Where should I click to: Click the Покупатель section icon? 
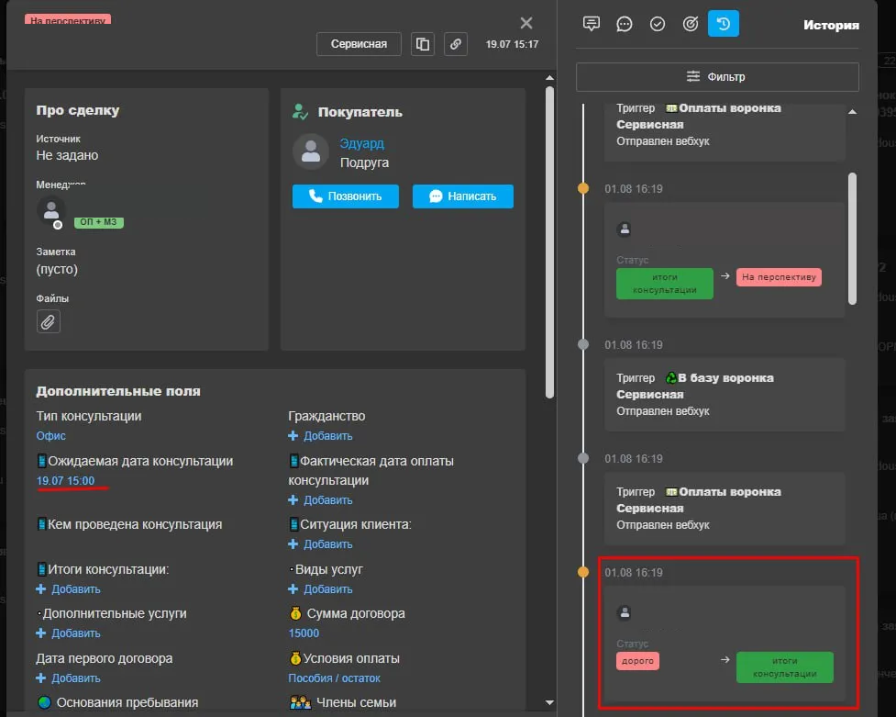click(301, 112)
